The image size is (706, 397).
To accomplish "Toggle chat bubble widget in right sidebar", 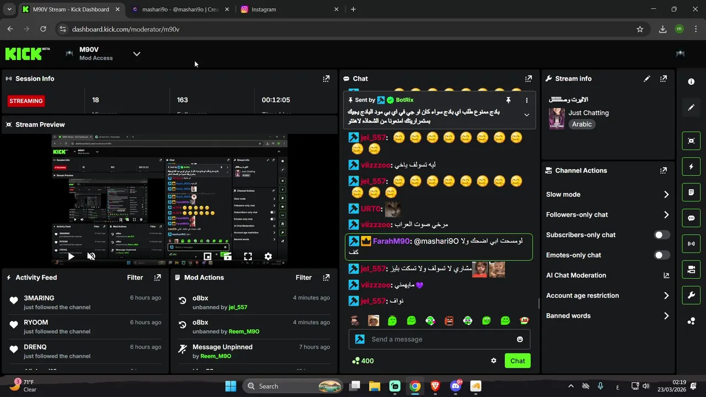I will 691,218.
